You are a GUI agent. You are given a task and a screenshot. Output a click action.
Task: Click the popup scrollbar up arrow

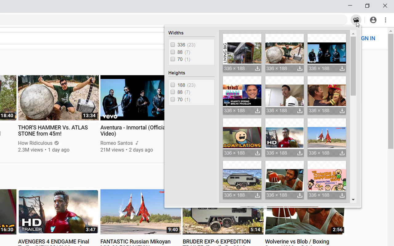pyautogui.click(x=353, y=34)
